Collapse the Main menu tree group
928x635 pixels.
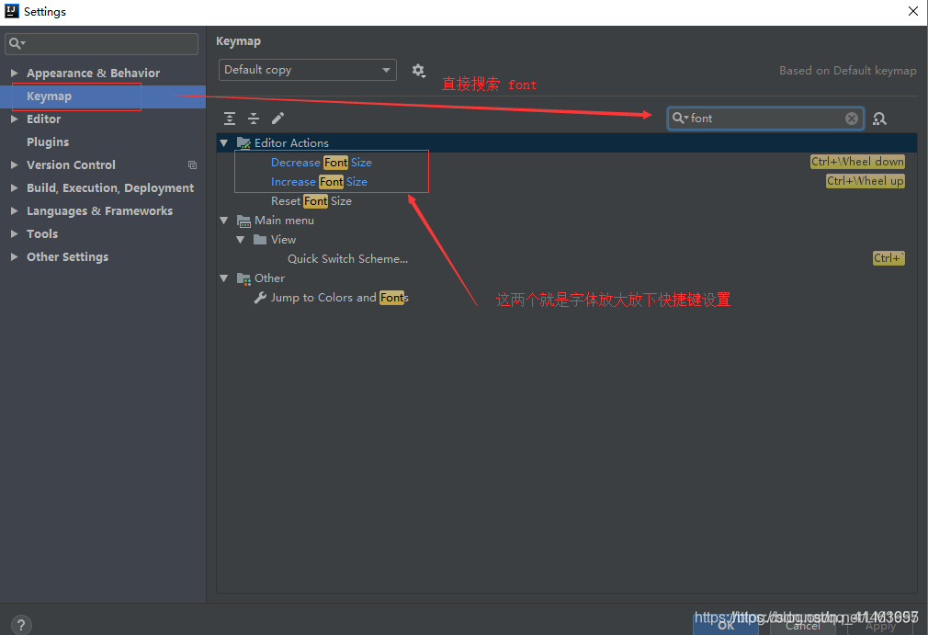[x=223, y=221]
